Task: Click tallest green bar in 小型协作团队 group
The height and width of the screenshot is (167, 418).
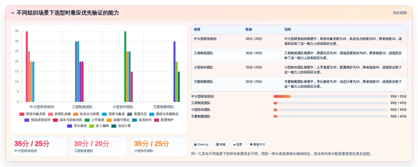Action: [125, 67]
